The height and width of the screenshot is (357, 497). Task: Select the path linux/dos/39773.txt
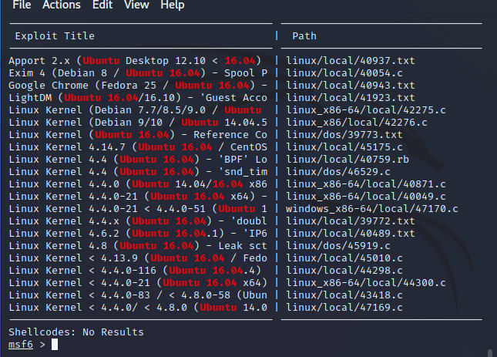[x=344, y=135]
